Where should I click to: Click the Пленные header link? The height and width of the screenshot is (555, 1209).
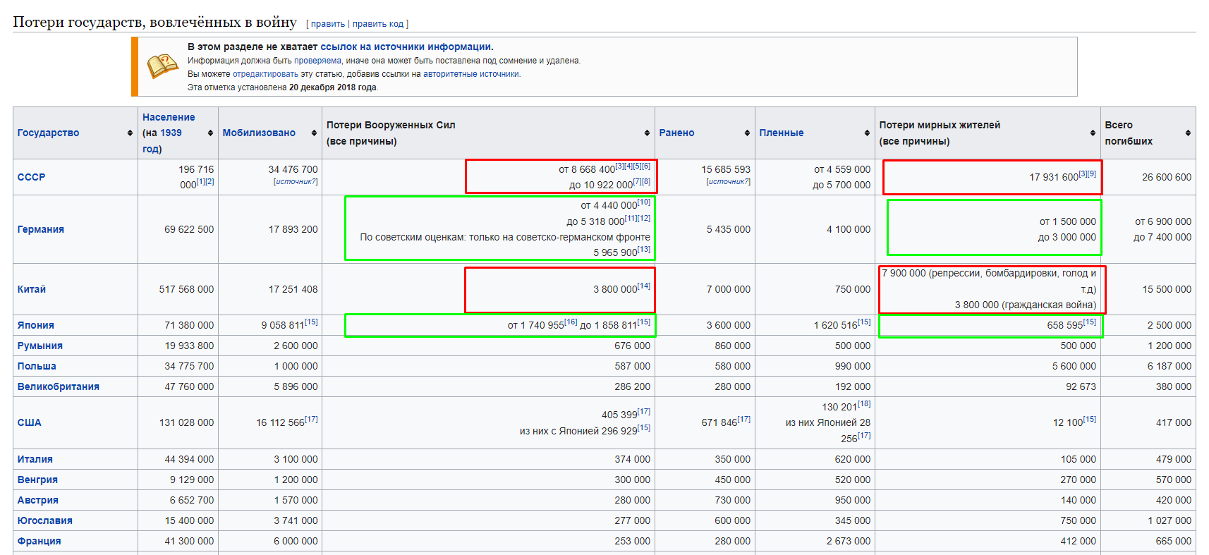point(782,133)
